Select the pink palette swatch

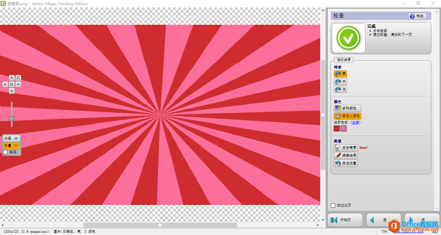(x=344, y=128)
